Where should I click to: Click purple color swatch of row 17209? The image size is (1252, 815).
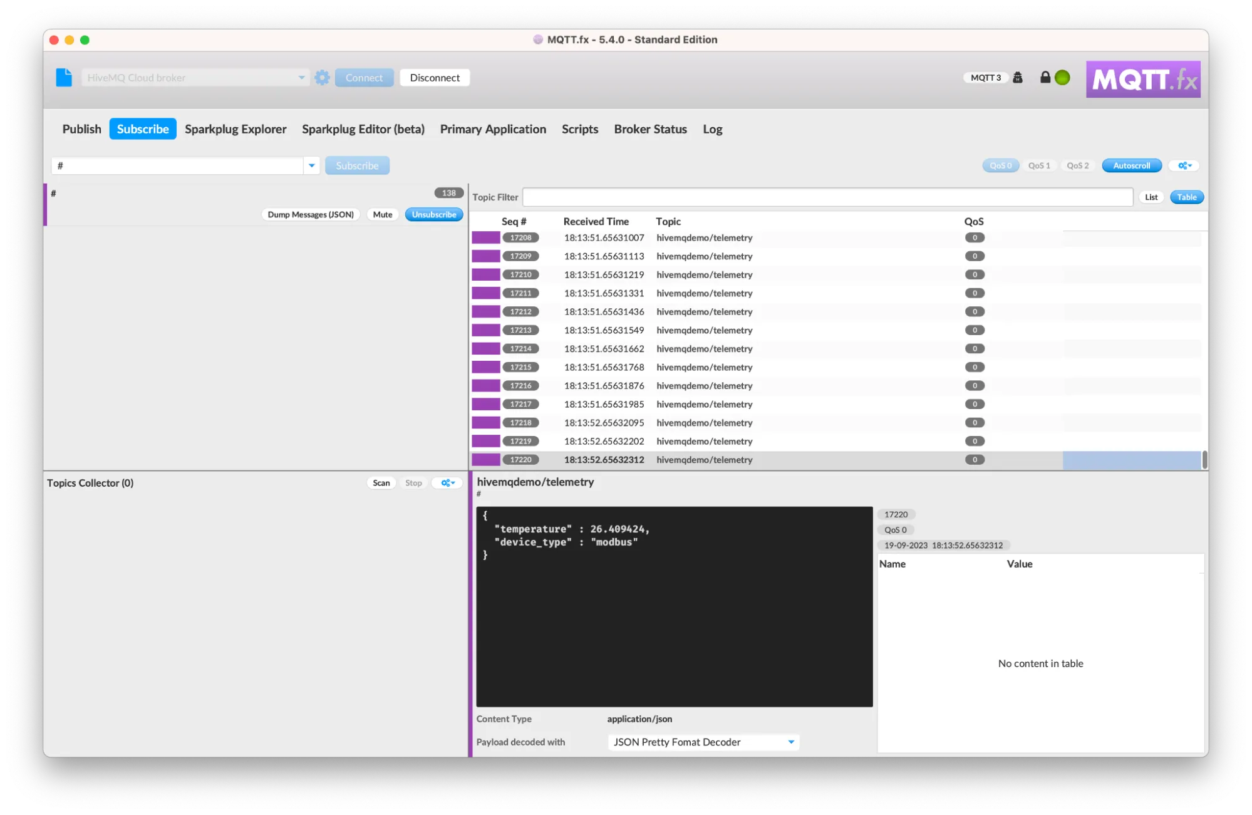(485, 256)
